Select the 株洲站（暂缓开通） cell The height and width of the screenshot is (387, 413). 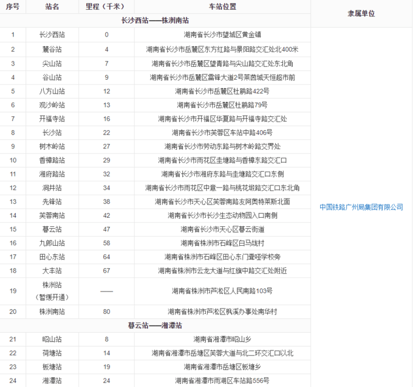52,291
